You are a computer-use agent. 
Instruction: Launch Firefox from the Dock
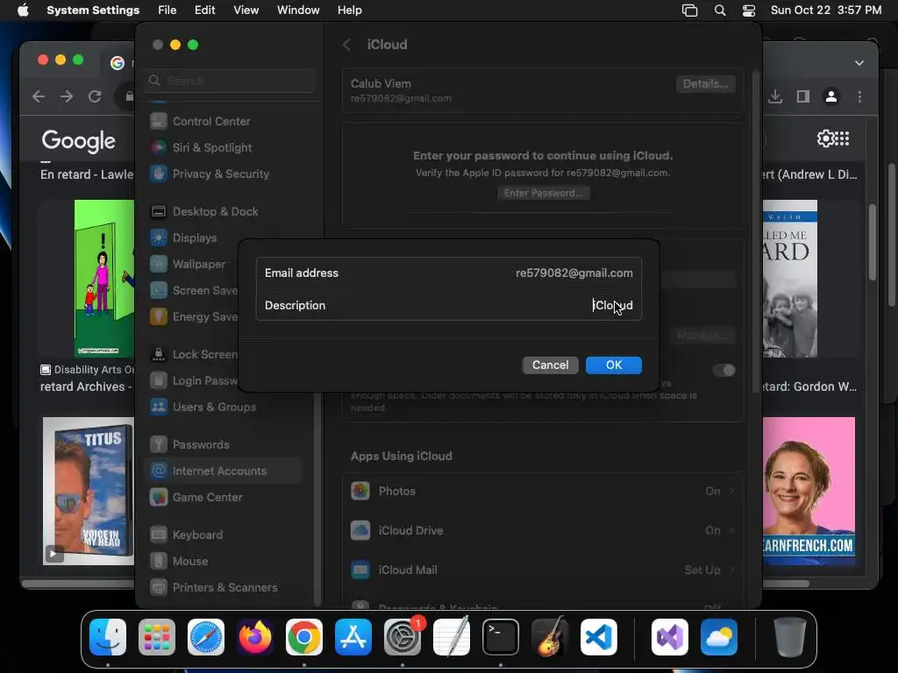(x=255, y=637)
